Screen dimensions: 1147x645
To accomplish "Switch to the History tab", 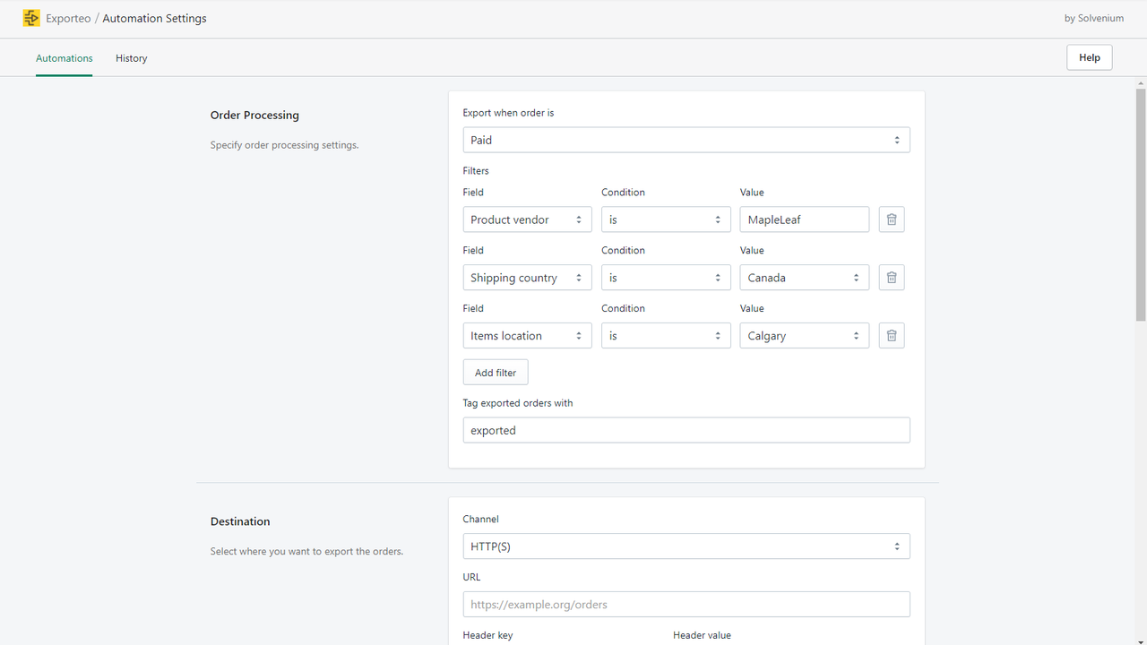I will click(131, 58).
